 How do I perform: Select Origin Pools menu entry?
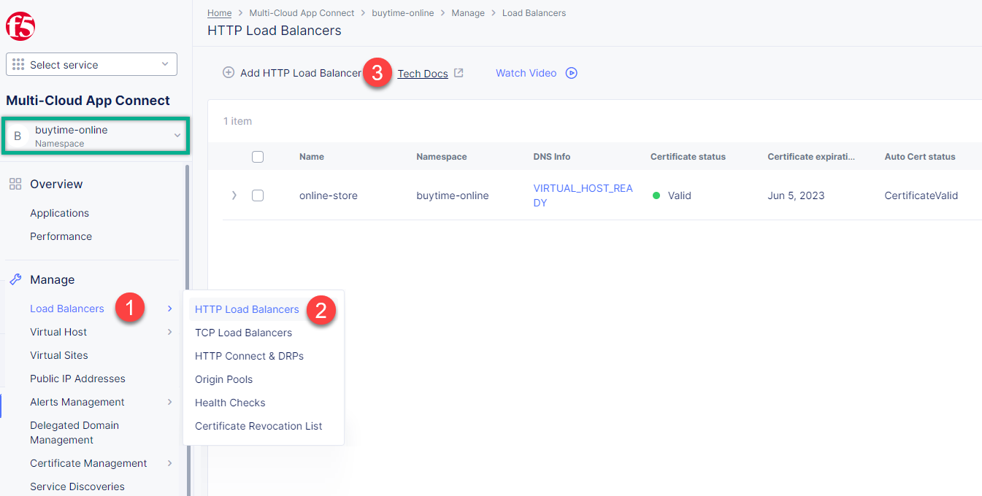(x=223, y=379)
